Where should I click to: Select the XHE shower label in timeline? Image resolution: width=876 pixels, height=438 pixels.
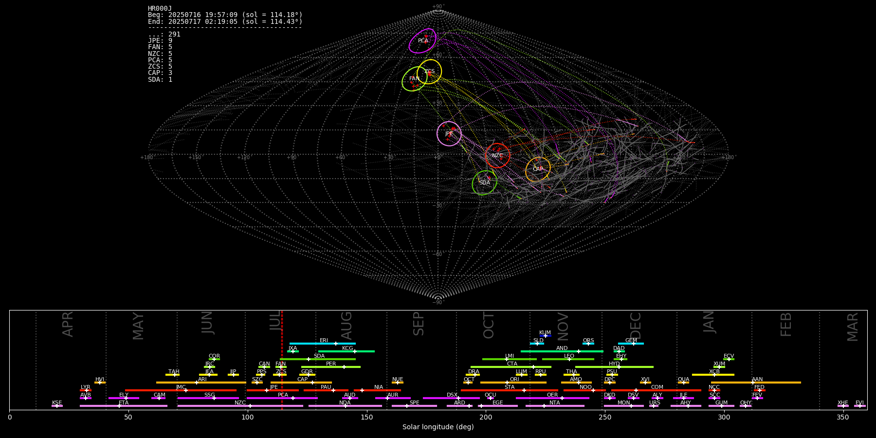coord(843,402)
